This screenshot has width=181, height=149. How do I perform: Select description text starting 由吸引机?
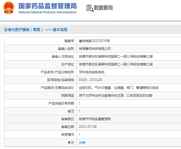tap(119, 88)
